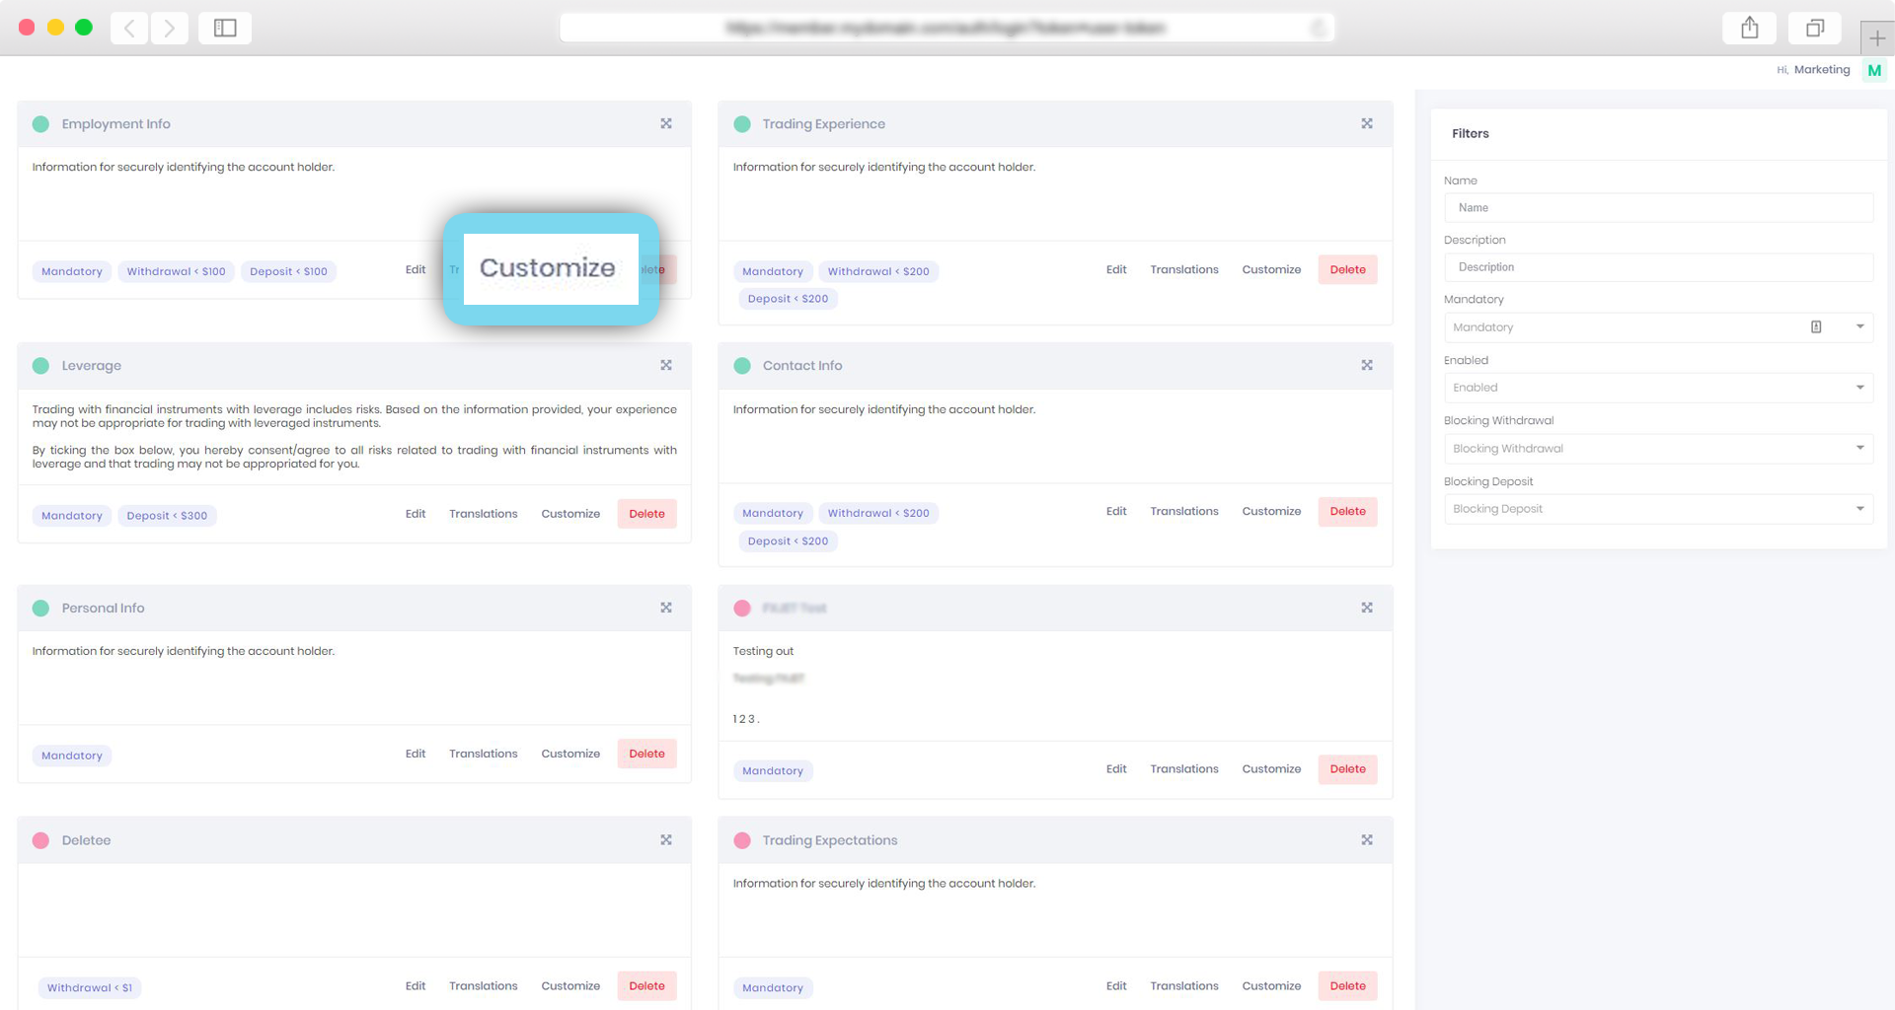Viewport: 1895px width, 1010px height.
Task: Toggle the browser sidebar
Action: [x=225, y=28]
